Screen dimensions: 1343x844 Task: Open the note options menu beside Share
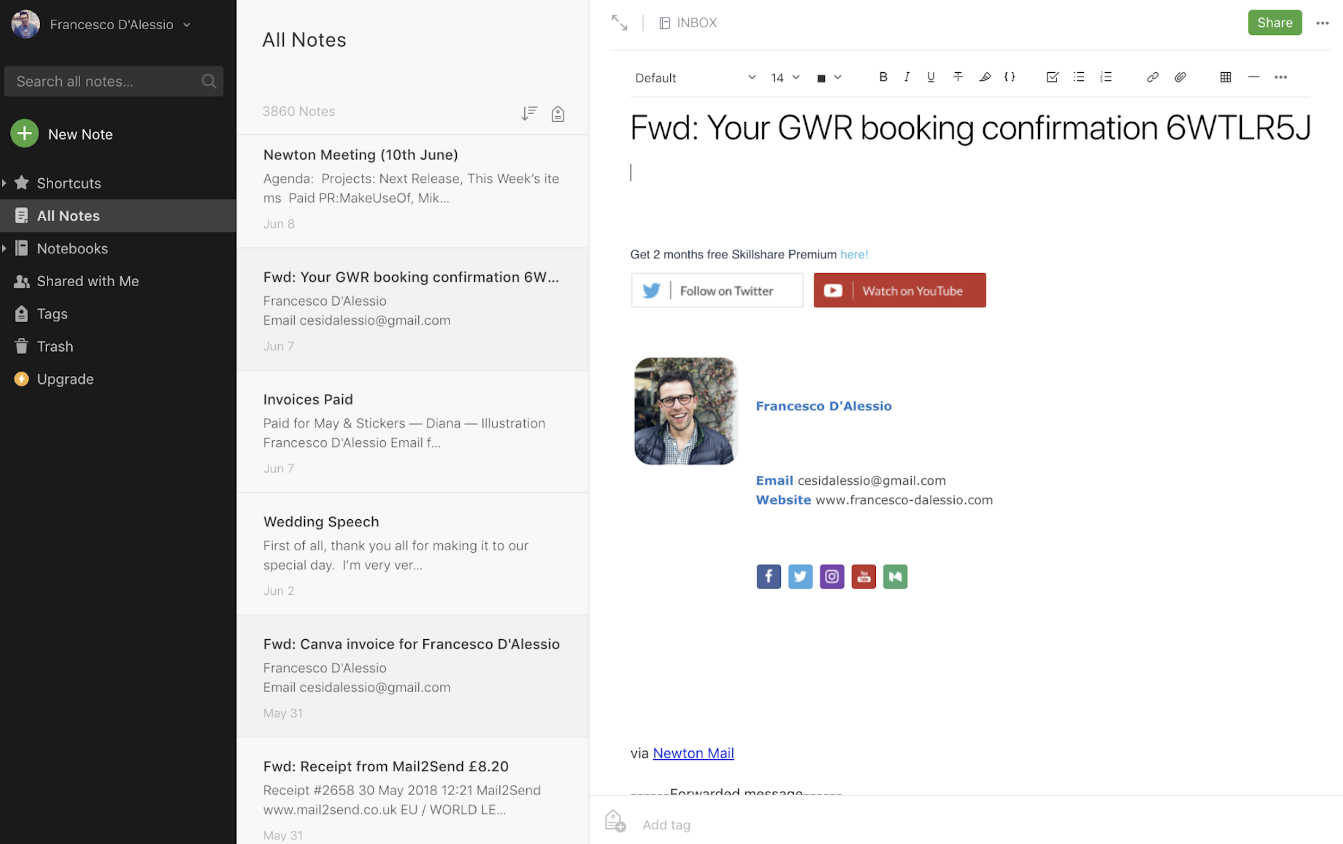point(1322,23)
